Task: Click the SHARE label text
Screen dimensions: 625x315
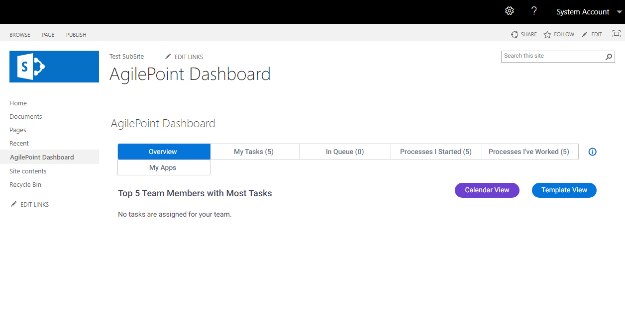Action: coord(529,34)
